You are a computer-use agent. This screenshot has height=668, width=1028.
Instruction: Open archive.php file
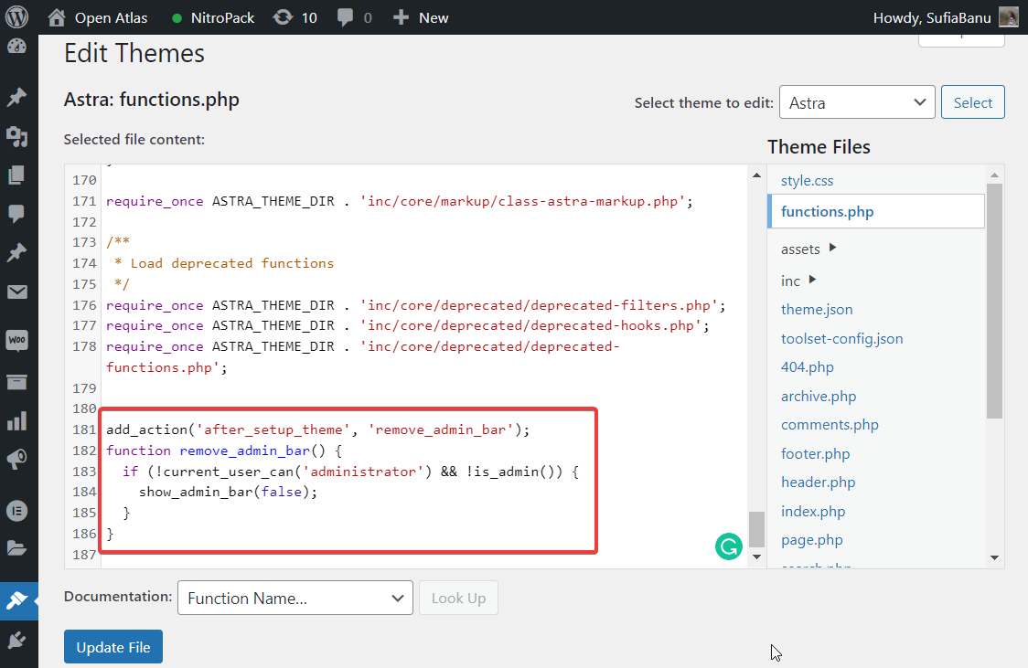[x=819, y=397]
